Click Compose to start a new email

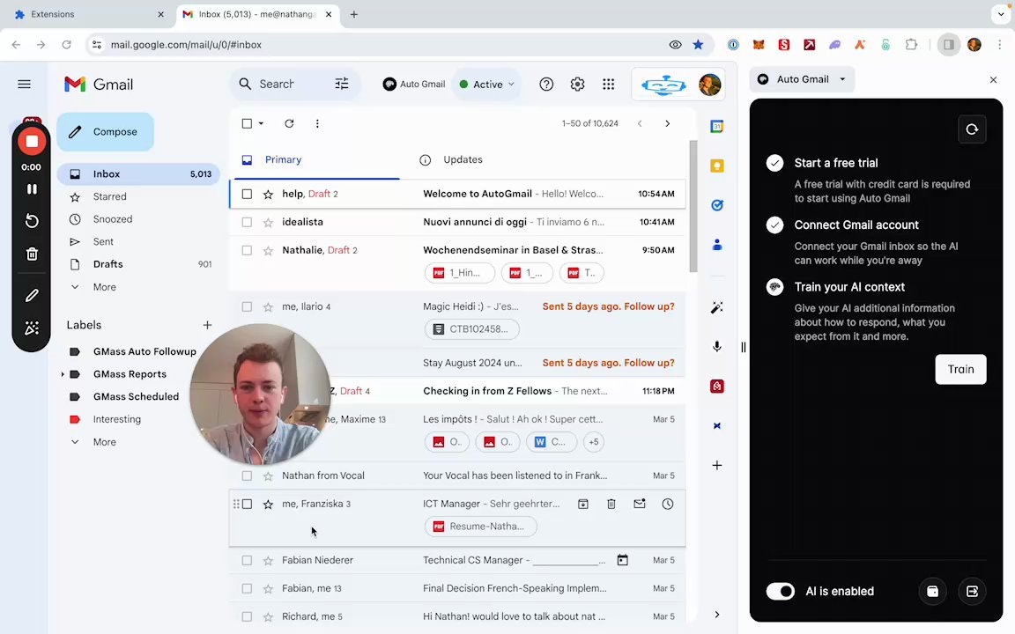[x=104, y=131]
